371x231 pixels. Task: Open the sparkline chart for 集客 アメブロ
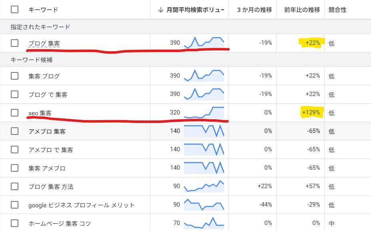click(204, 168)
